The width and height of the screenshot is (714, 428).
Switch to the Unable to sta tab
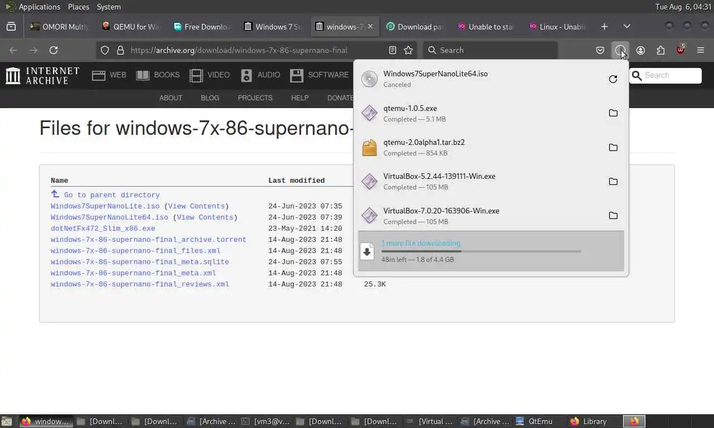(486, 26)
